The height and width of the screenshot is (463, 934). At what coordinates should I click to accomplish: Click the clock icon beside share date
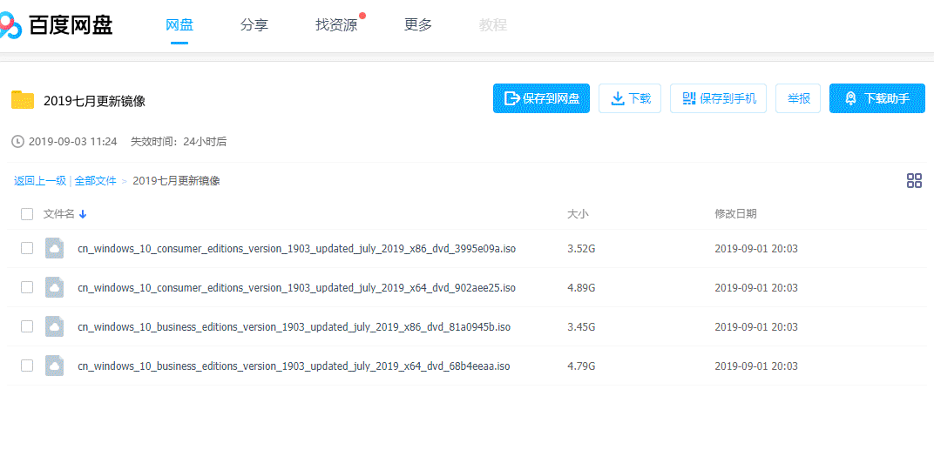(x=18, y=142)
